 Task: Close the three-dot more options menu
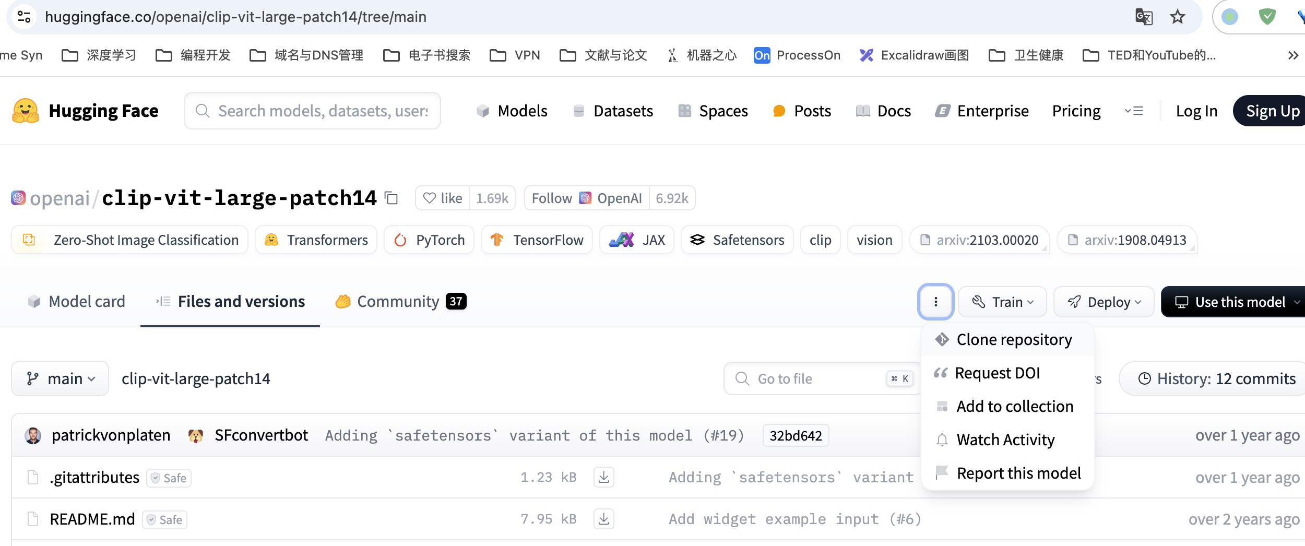[935, 302]
